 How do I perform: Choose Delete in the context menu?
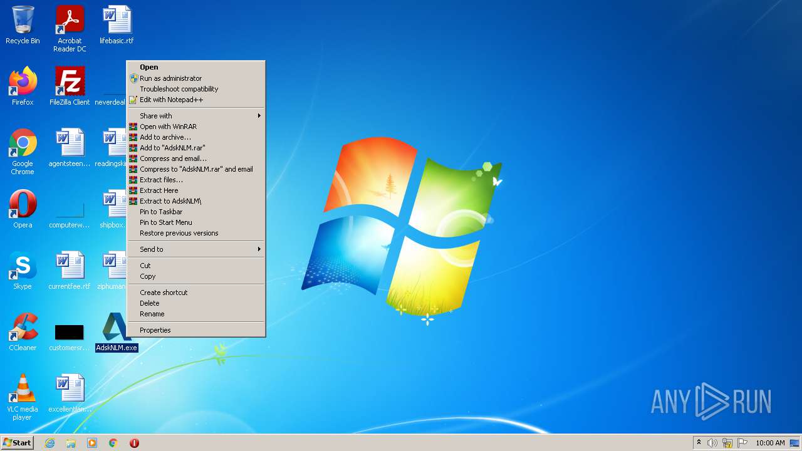pyautogui.click(x=196, y=303)
